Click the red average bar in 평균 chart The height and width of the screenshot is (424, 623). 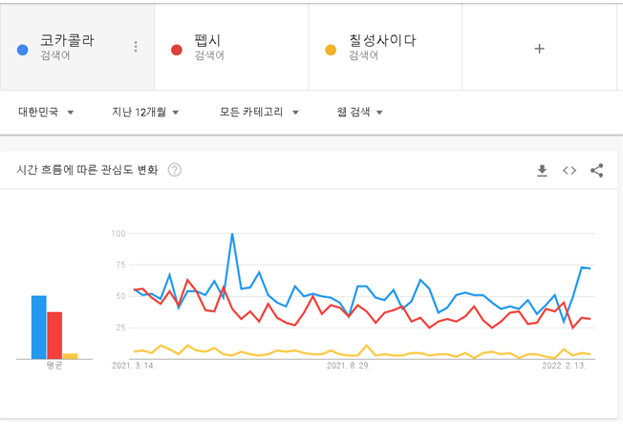coord(54,335)
